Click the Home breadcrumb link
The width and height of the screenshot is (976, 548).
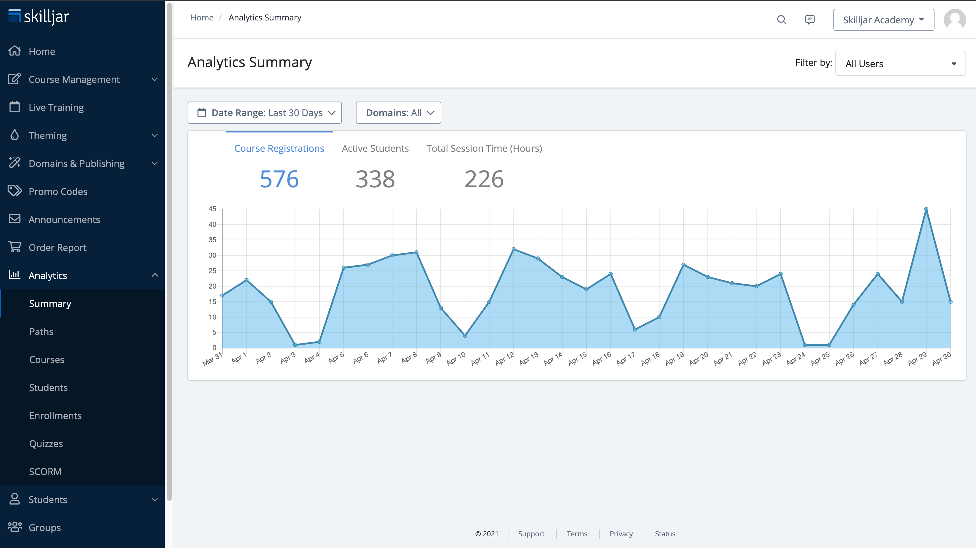(x=202, y=18)
